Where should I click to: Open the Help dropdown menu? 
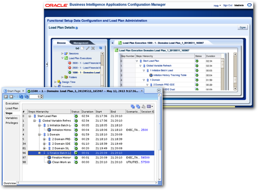click(217, 6)
